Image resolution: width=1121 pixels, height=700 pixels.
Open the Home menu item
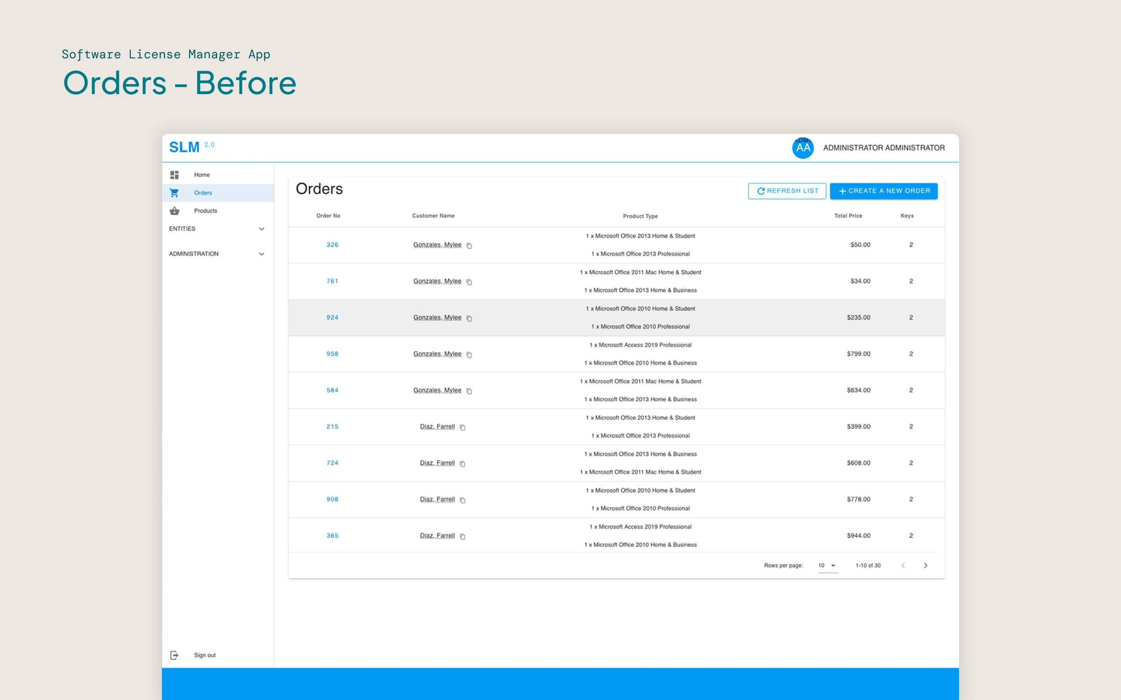click(218, 175)
